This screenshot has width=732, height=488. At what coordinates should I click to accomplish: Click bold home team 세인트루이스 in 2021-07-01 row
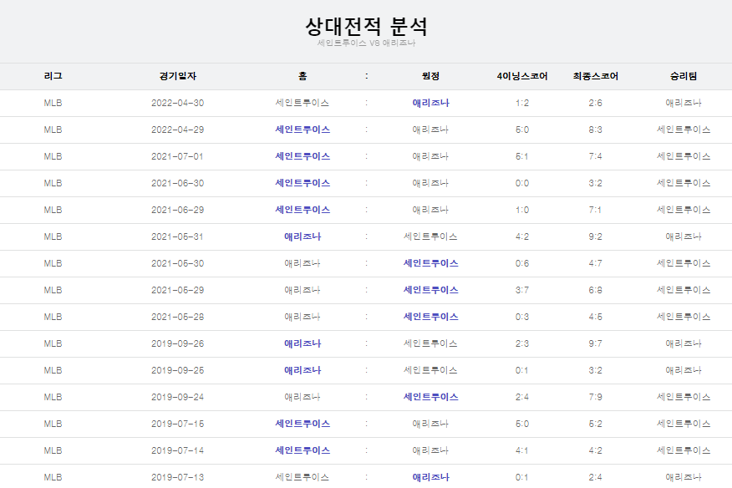(x=302, y=156)
